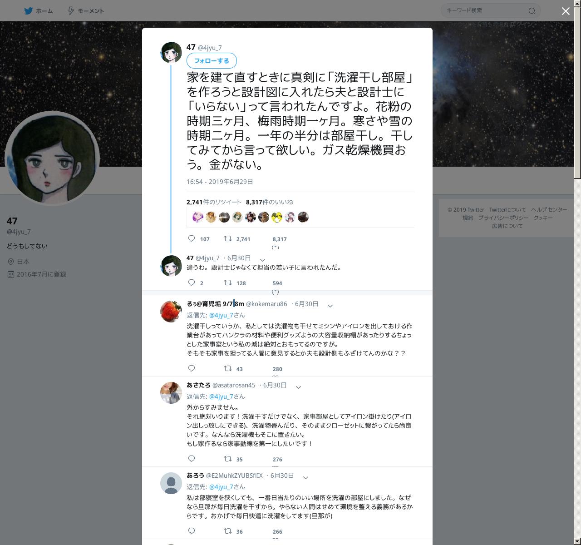The image size is (581, 545).
Task: Click the search magnifier icon
Action: click(532, 10)
